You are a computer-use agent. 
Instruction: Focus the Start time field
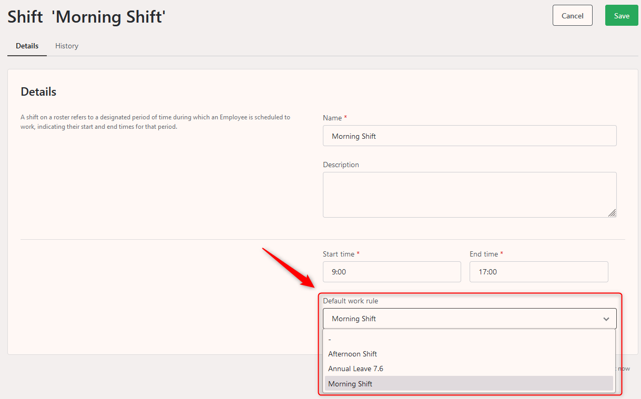pos(392,272)
